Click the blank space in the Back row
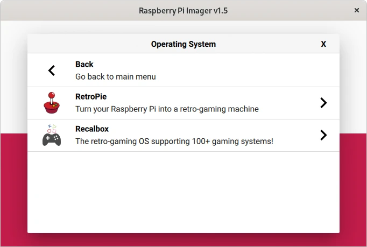The height and width of the screenshot is (247, 367). tap(242, 70)
